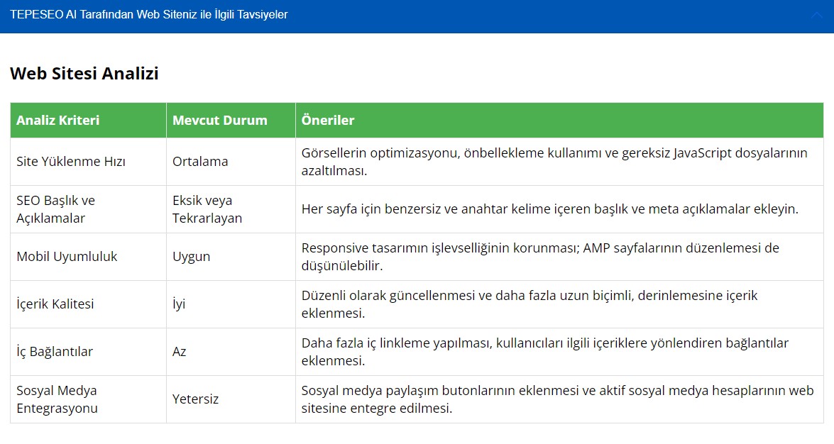Collapse the TEPESEO AI panel with the chevron
This screenshot has width=834, height=444.
[x=816, y=16]
